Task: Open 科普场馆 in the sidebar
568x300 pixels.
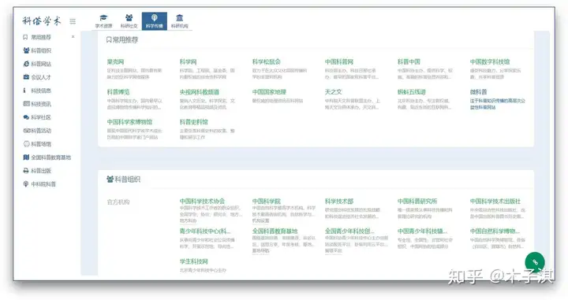Action: [37, 144]
